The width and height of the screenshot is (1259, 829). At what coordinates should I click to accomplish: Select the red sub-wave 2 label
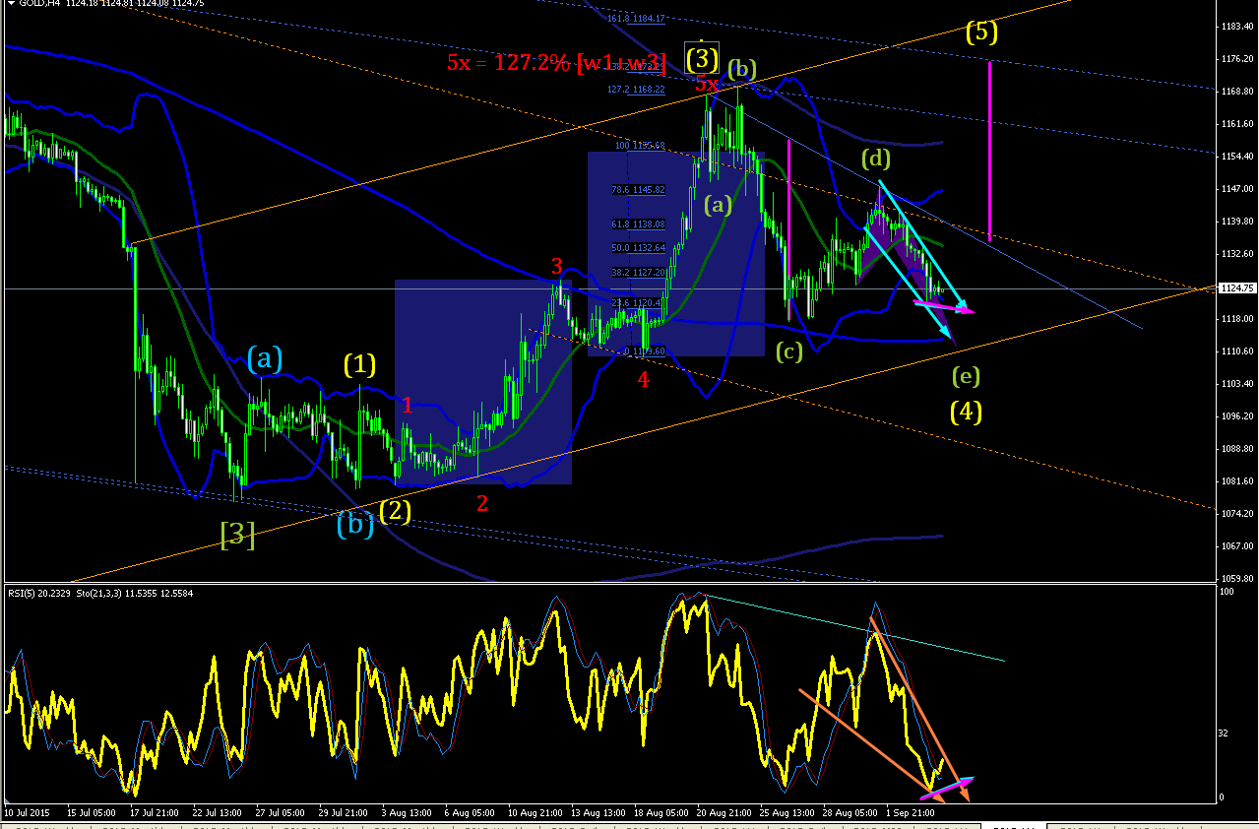pyautogui.click(x=482, y=504)
